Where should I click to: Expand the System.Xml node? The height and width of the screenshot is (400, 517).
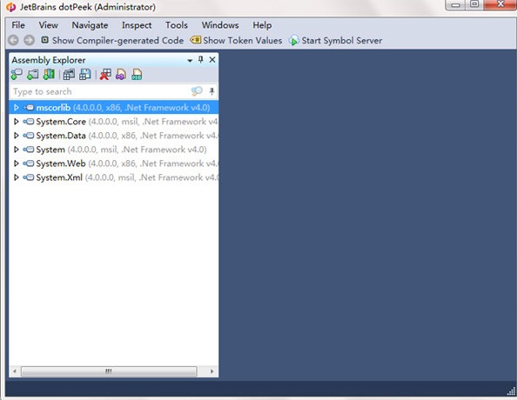pyautogui.click(x=16, y=177)
